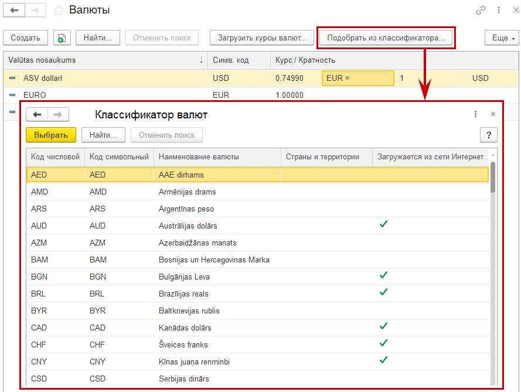The image size is (521, 392).
Task: Toggle internet loading checkmark for Šveices franks
Action: pyautogui.click(x=384, y=343)
